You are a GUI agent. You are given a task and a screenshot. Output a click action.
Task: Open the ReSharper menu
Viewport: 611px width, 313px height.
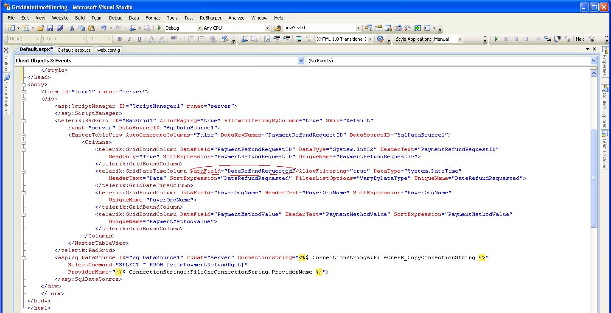click(211, 18)
